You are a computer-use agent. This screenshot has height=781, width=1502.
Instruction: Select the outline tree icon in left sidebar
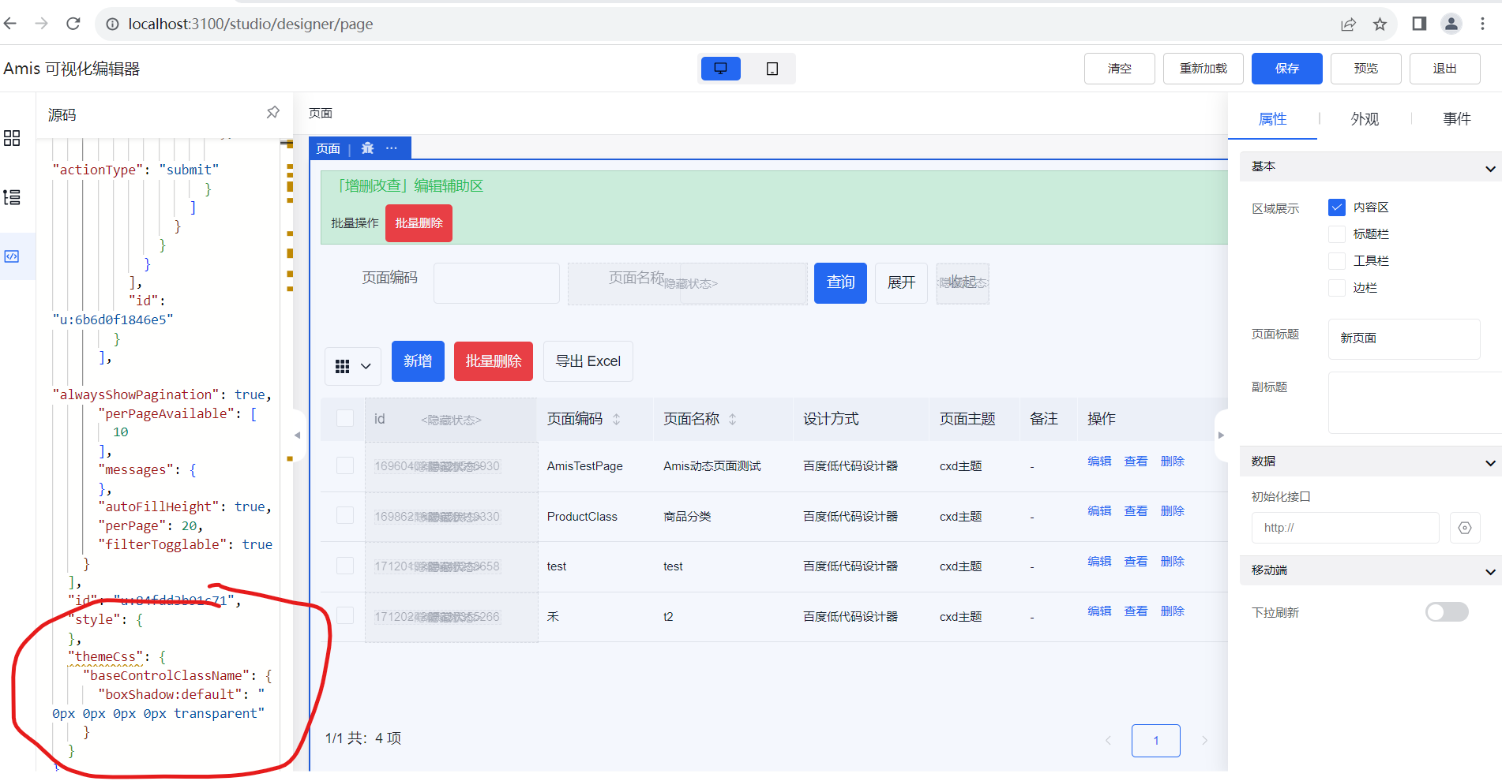(x=12, y=197)
